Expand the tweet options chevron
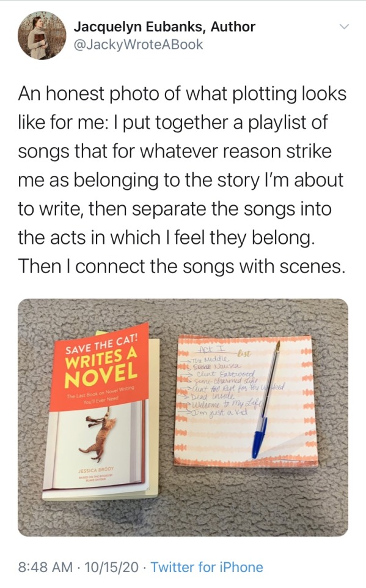This screenshot has height=588, width=366. click(x=343, y=27)
